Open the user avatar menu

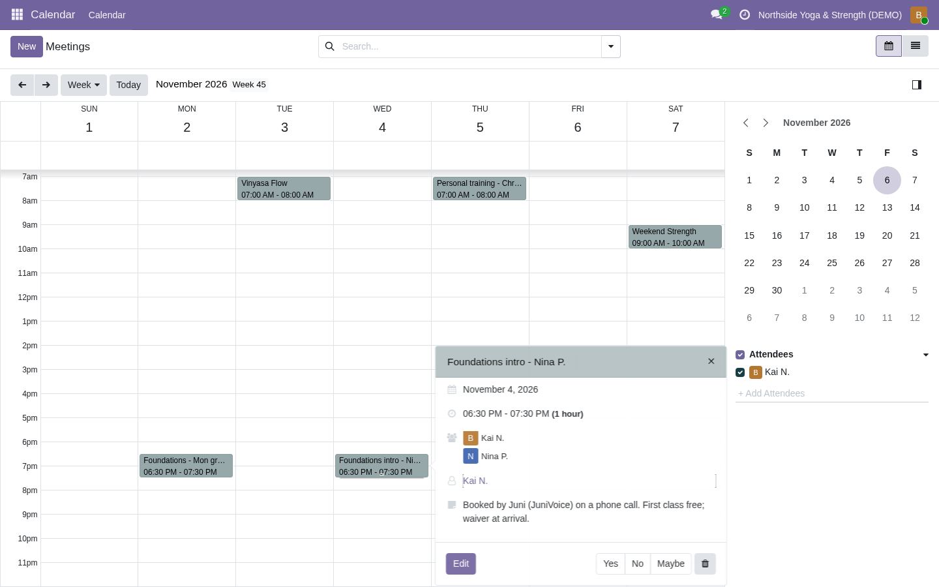(919, 14)
